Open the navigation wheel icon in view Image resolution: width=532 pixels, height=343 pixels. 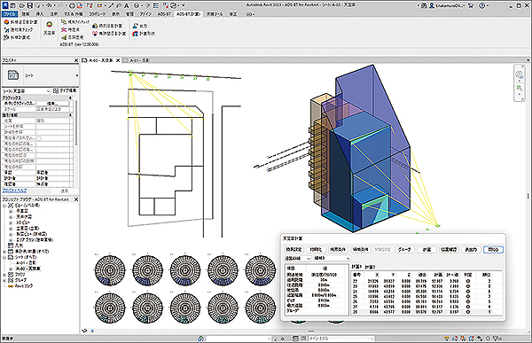coord(519,74)
